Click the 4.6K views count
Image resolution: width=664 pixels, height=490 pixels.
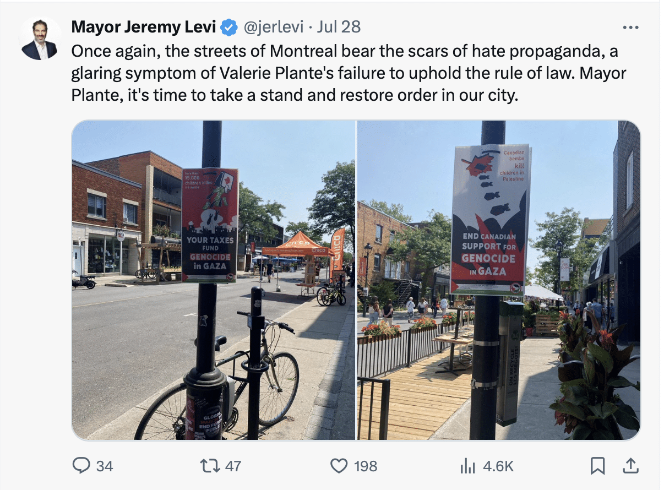(498, 466)
